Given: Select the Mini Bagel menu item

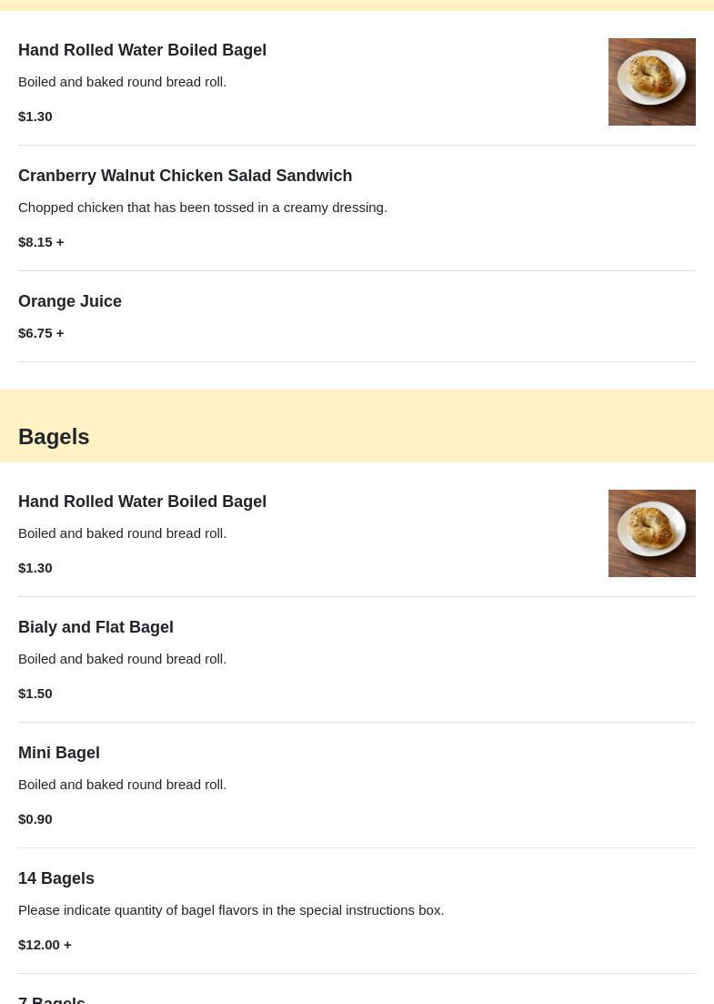Looking at the screenshot, I should (x=59, y=753).
